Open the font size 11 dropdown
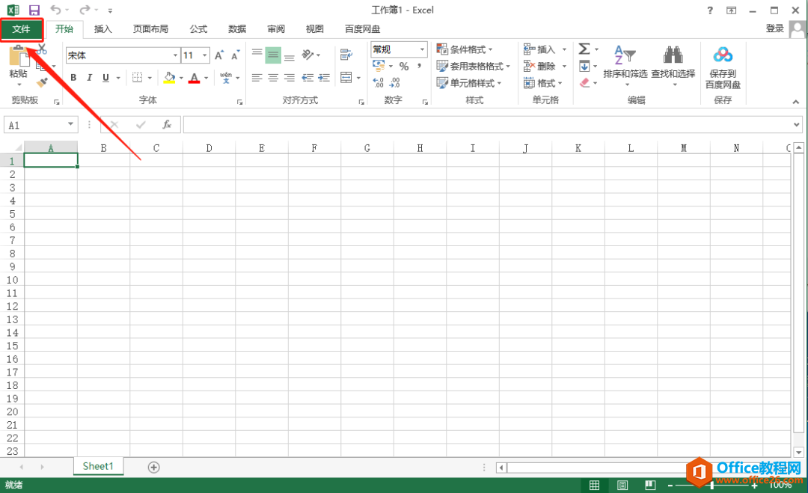The width and height of the screenshot is (808, 493). click(x=204, y=55)
